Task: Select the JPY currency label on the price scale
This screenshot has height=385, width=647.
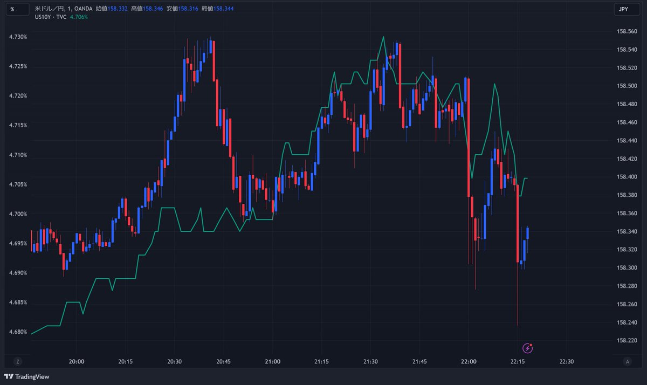Action: click(x=625, y=9)
